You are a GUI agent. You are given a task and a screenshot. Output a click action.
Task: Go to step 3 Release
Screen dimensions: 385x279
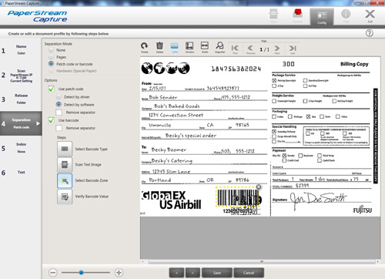coord(21,99)
